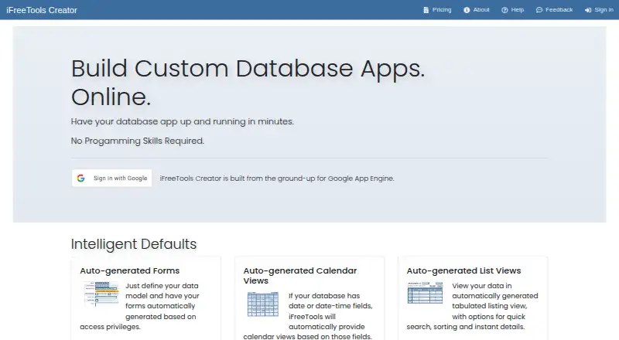Click the Intelligent Defaults section heading
The height and width of the screenshot is (340, 619).
coord(134,244)
